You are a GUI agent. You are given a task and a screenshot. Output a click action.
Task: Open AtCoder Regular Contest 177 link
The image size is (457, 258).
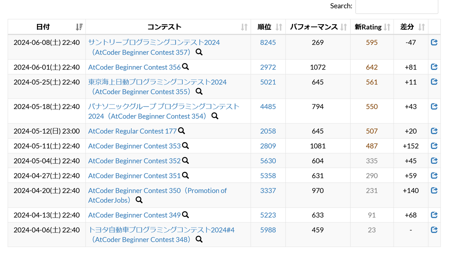133,131
